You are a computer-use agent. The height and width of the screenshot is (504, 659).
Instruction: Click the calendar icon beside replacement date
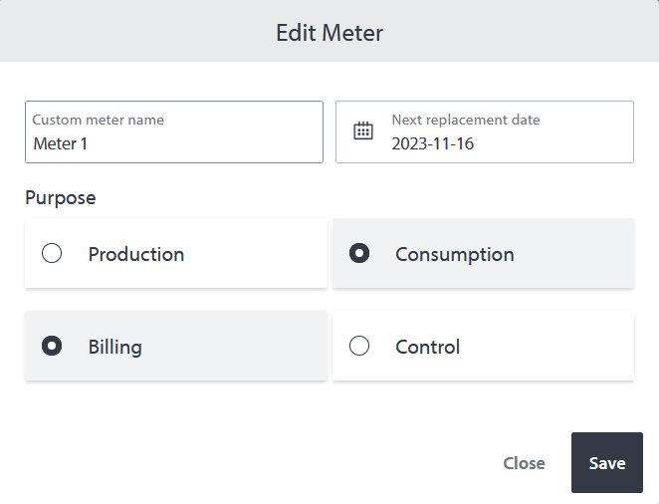[363, 131]
